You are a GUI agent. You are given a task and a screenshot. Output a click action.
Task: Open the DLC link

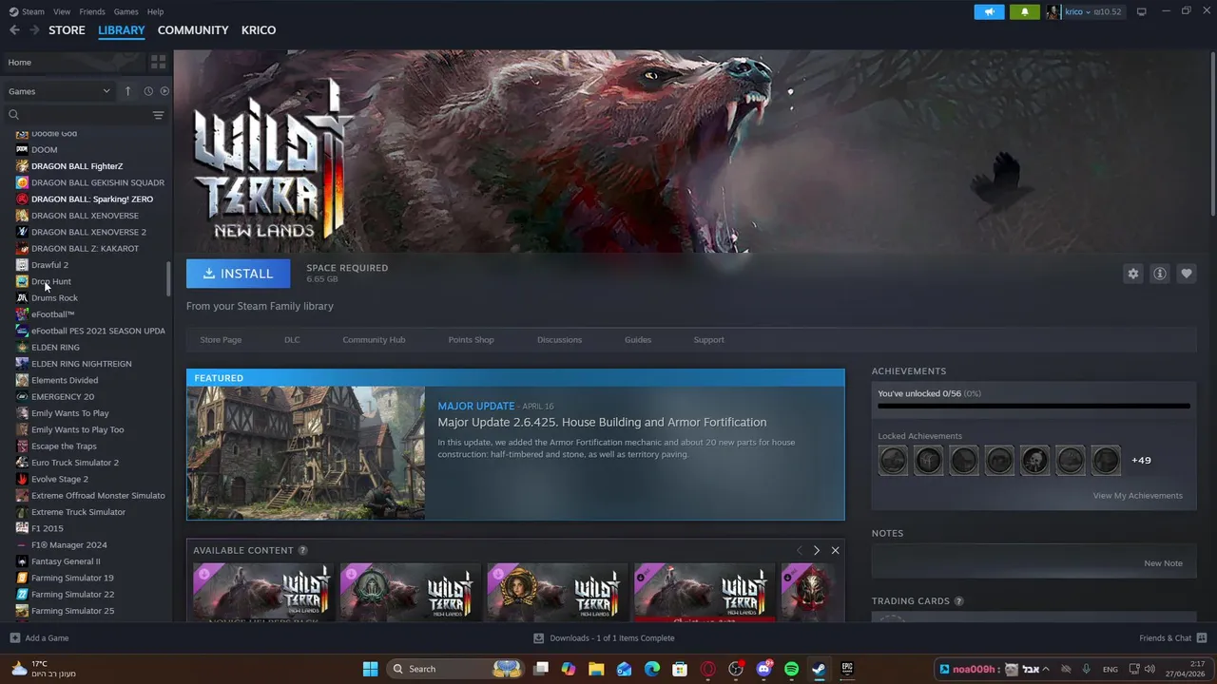click(292, 339)
